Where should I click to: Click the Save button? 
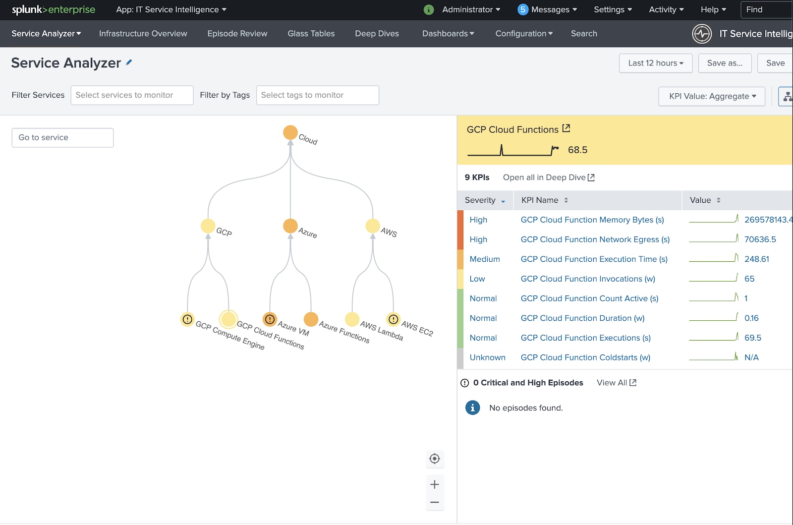[775, 63]
